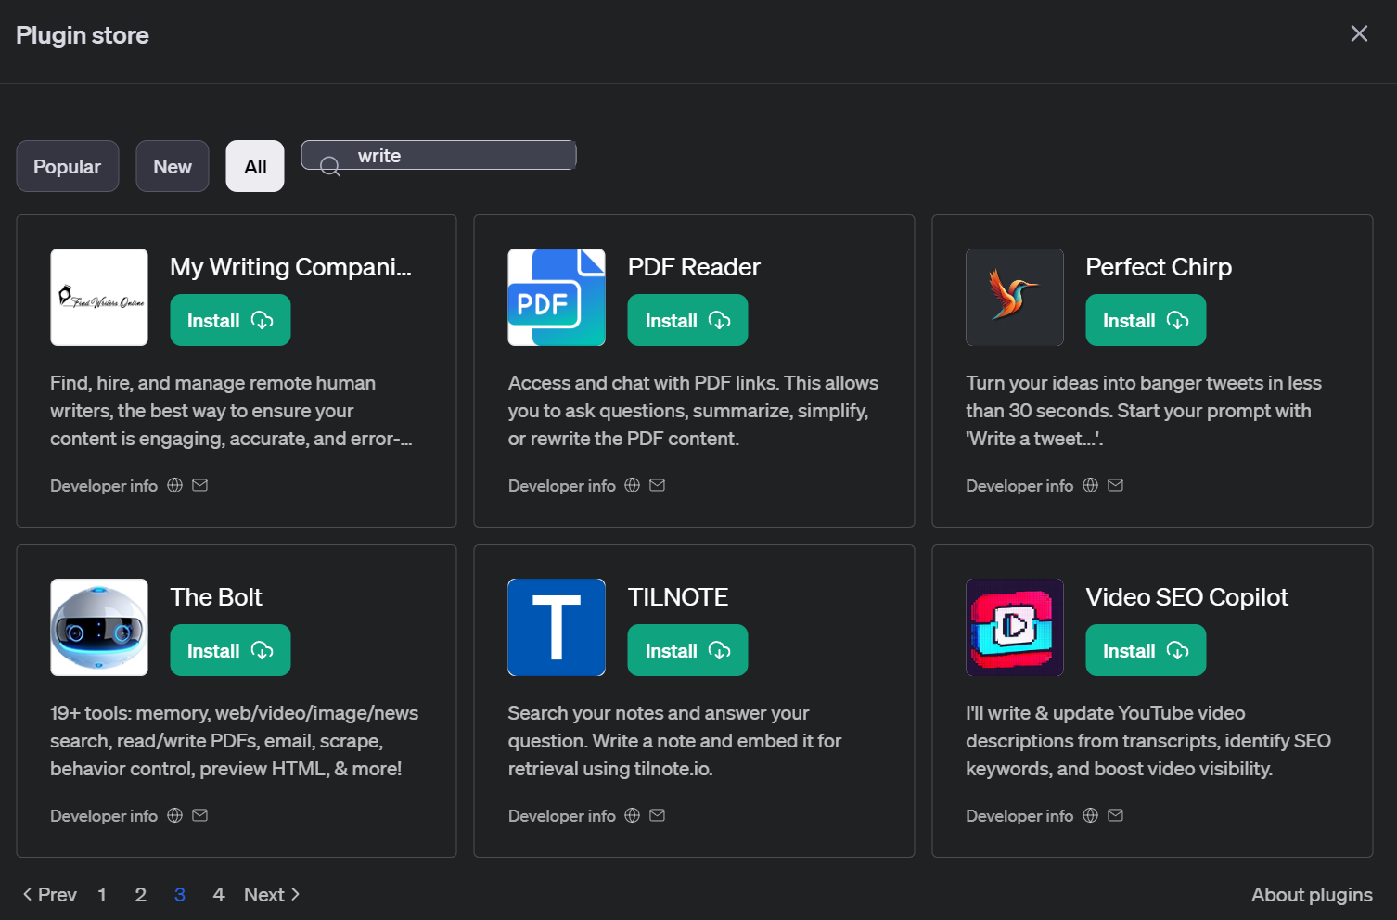Switch to the Popular plugins tab
The width and height of the screenshot is (1397, 920).
68,167
